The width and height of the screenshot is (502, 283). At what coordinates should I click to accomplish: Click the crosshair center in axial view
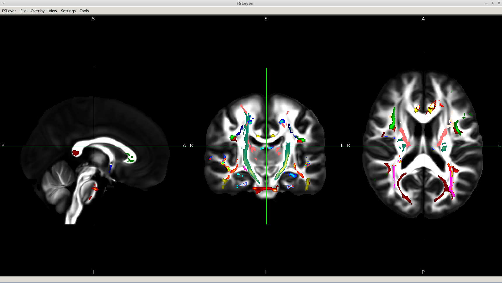(424, 146)
